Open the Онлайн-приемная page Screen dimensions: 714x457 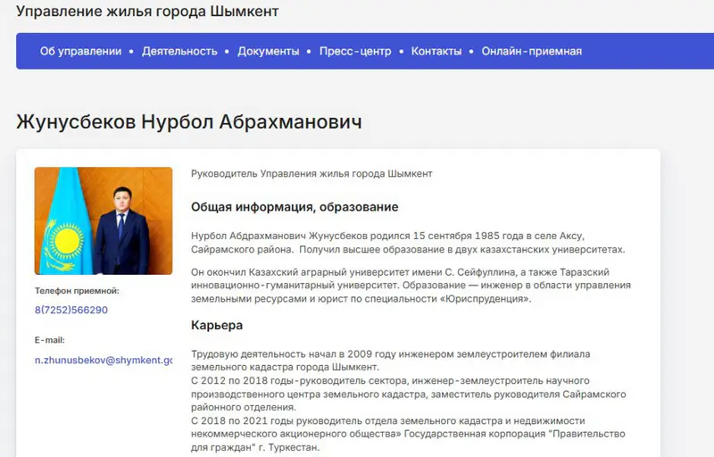531,51
